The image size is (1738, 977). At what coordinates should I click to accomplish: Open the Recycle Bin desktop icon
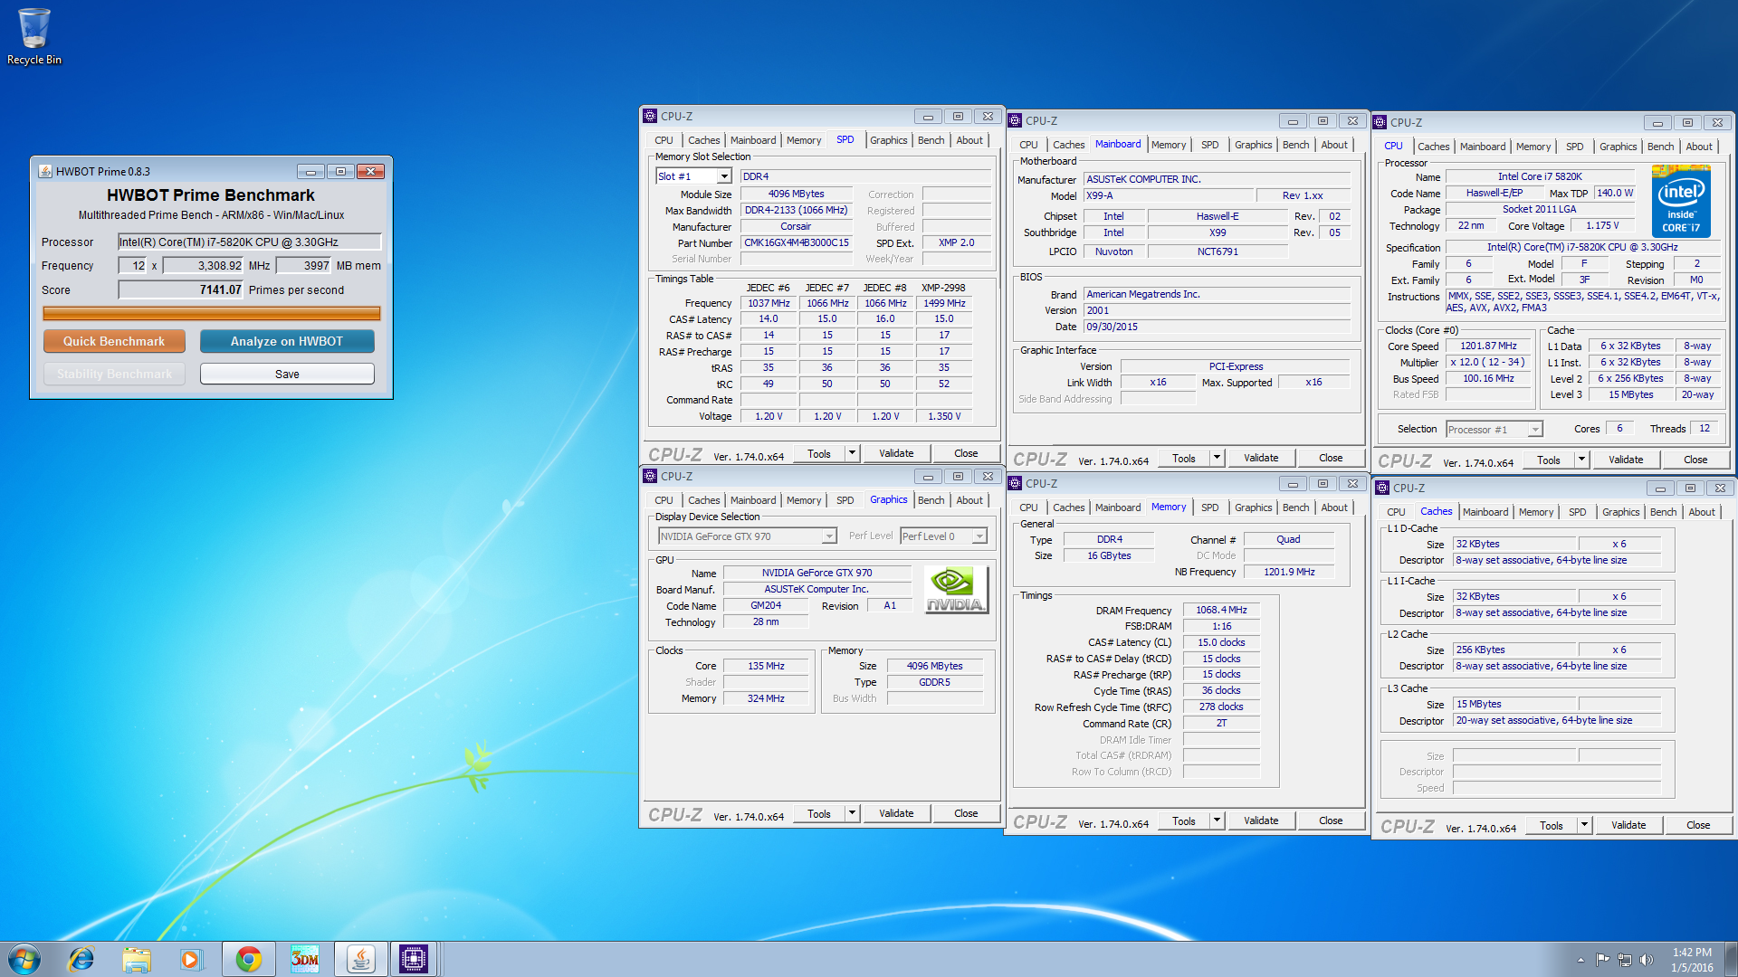pos(34,36)
